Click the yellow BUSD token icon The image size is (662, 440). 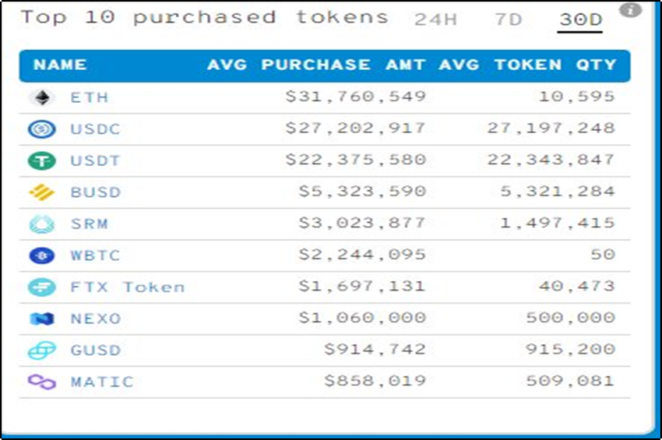[x=41, y=192]
